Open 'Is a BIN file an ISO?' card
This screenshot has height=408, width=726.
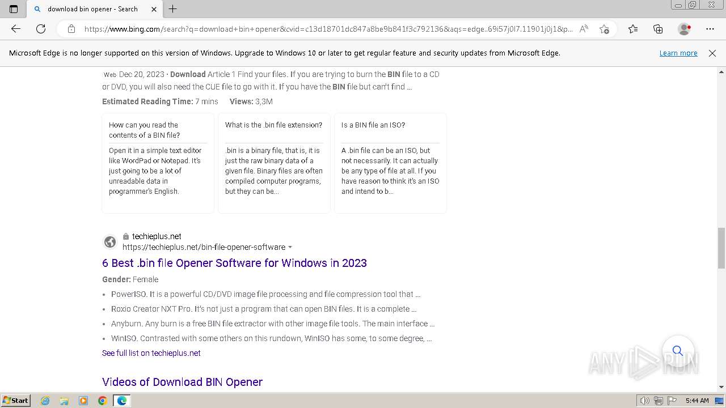[x=390, y=163]
